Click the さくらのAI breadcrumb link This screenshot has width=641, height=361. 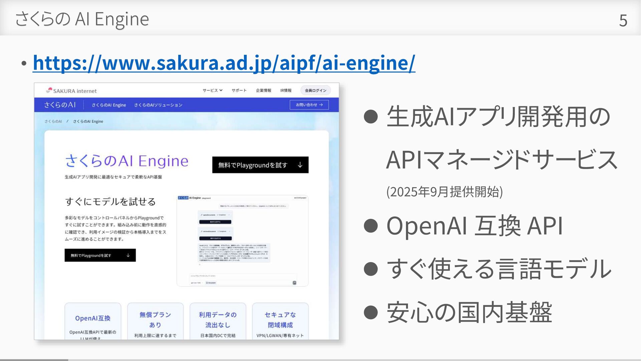point(53,121)
